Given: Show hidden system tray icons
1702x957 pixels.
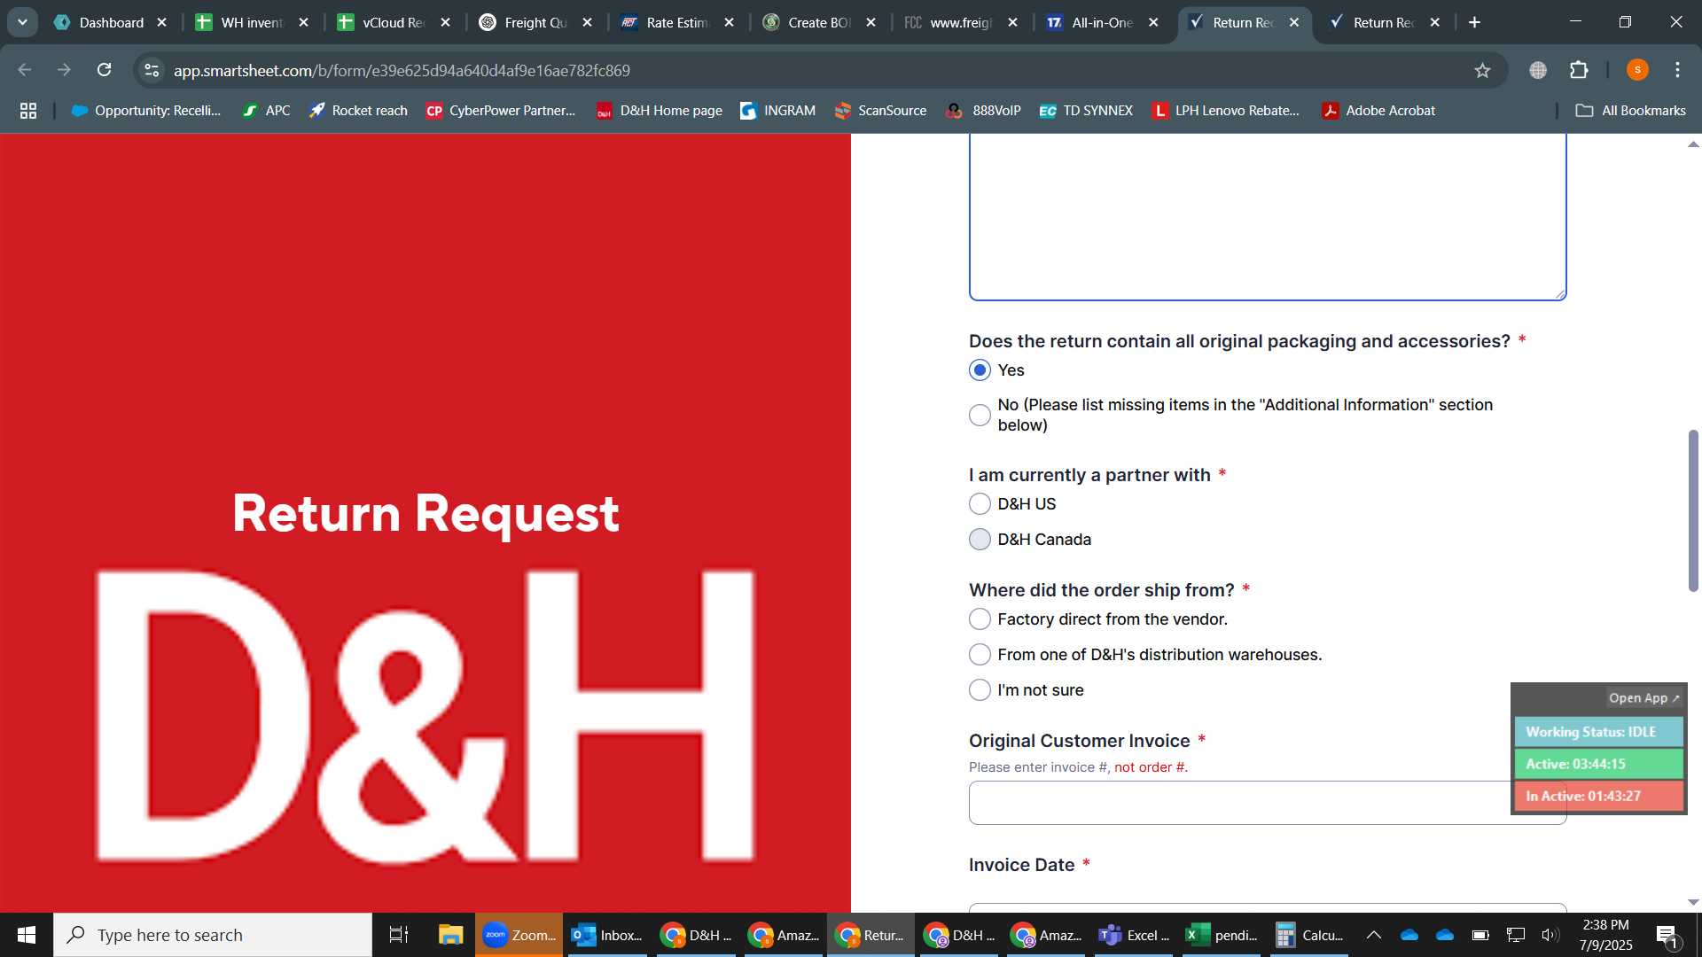Looking at the screenshot, I should point(1374,935).
